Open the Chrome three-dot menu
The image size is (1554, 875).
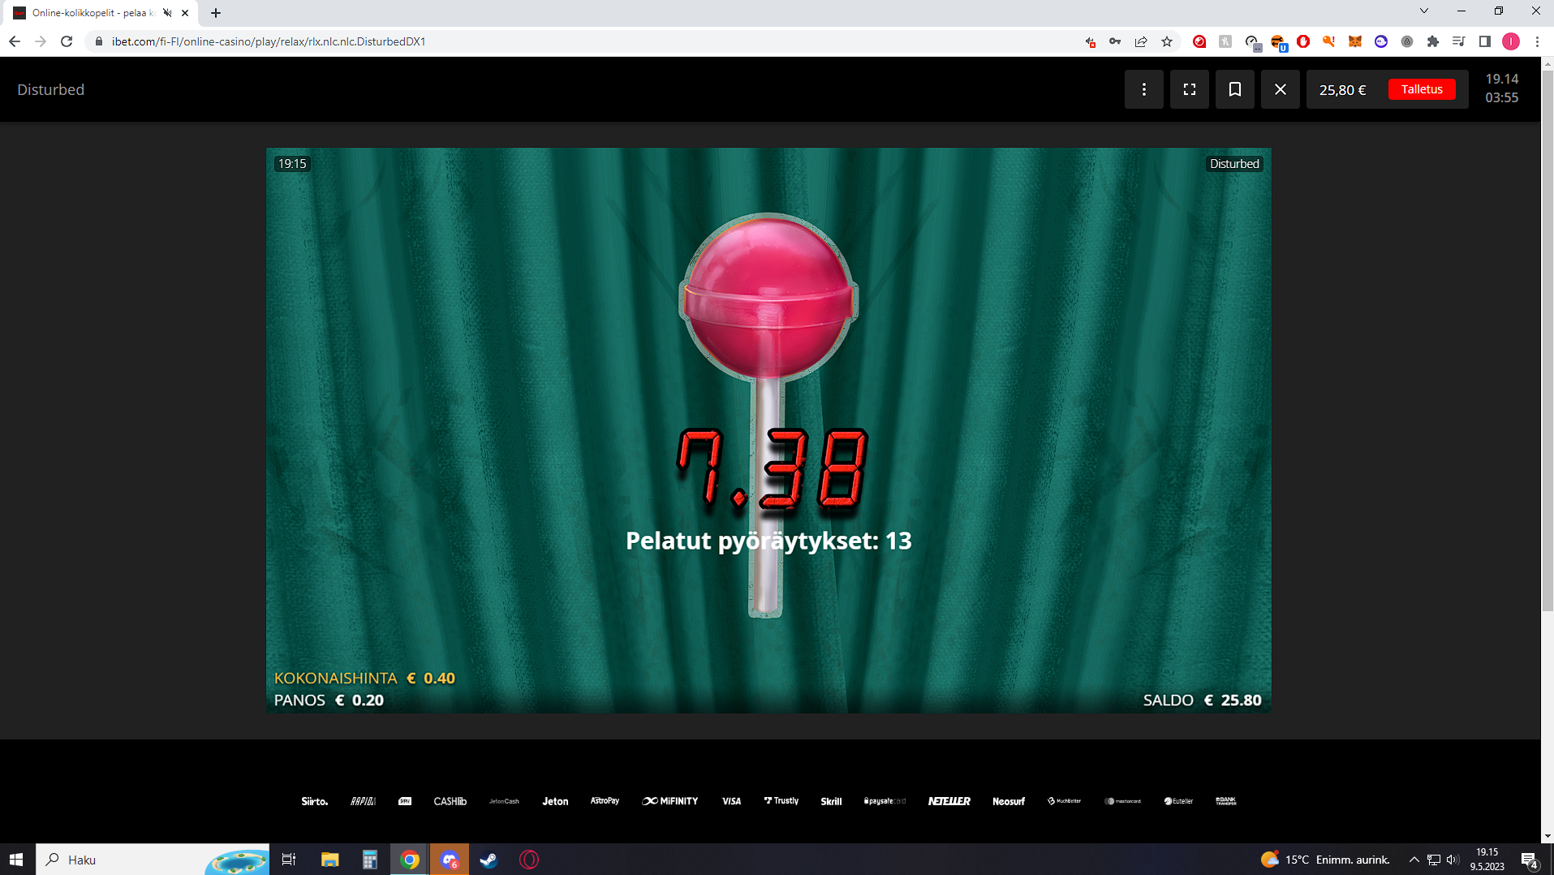click(1537, 41)
